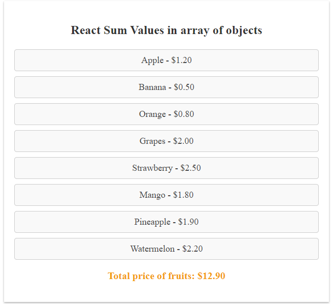This screenshot has width=333, height=304.
Task: Click the $2.50 price text
Action: tap(190, 168)
